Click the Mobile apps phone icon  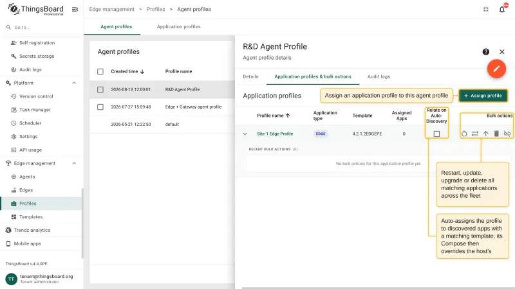pyautogui.click(x=8, y=243)
